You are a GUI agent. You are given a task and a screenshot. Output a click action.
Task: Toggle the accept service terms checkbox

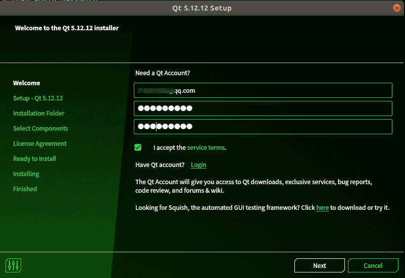point(138,147)
